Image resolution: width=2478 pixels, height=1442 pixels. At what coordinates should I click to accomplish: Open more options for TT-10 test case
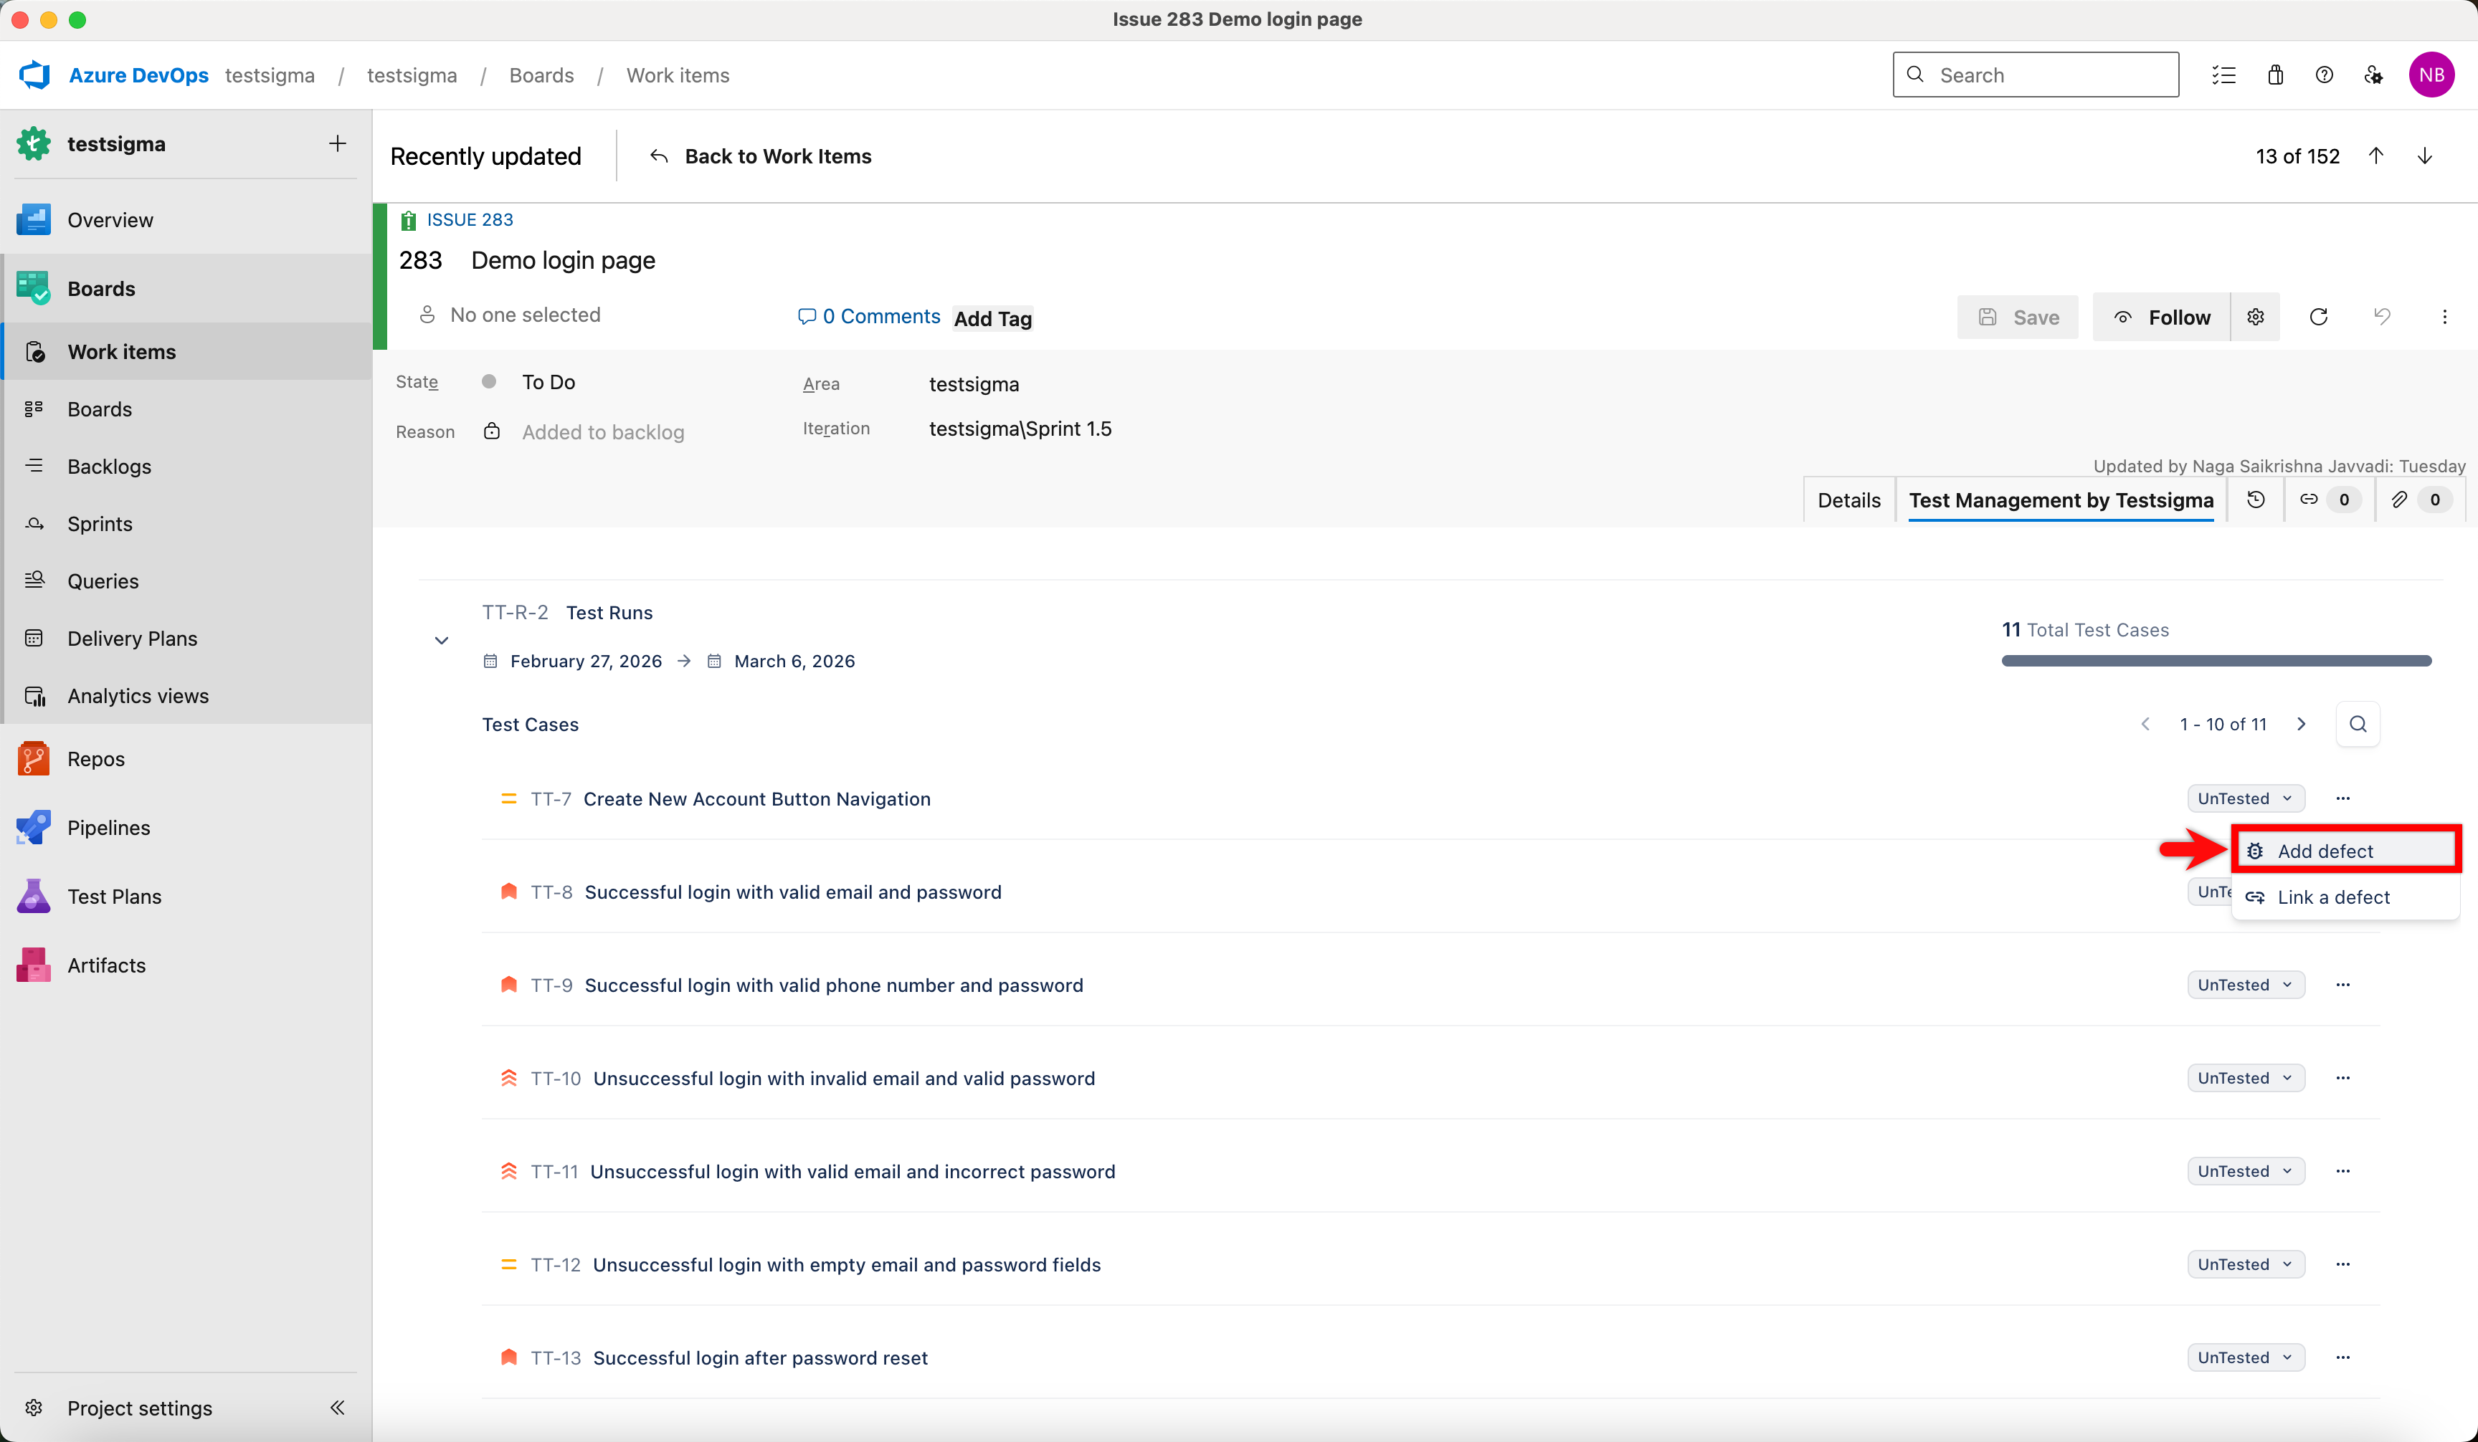(2343, 1079)
